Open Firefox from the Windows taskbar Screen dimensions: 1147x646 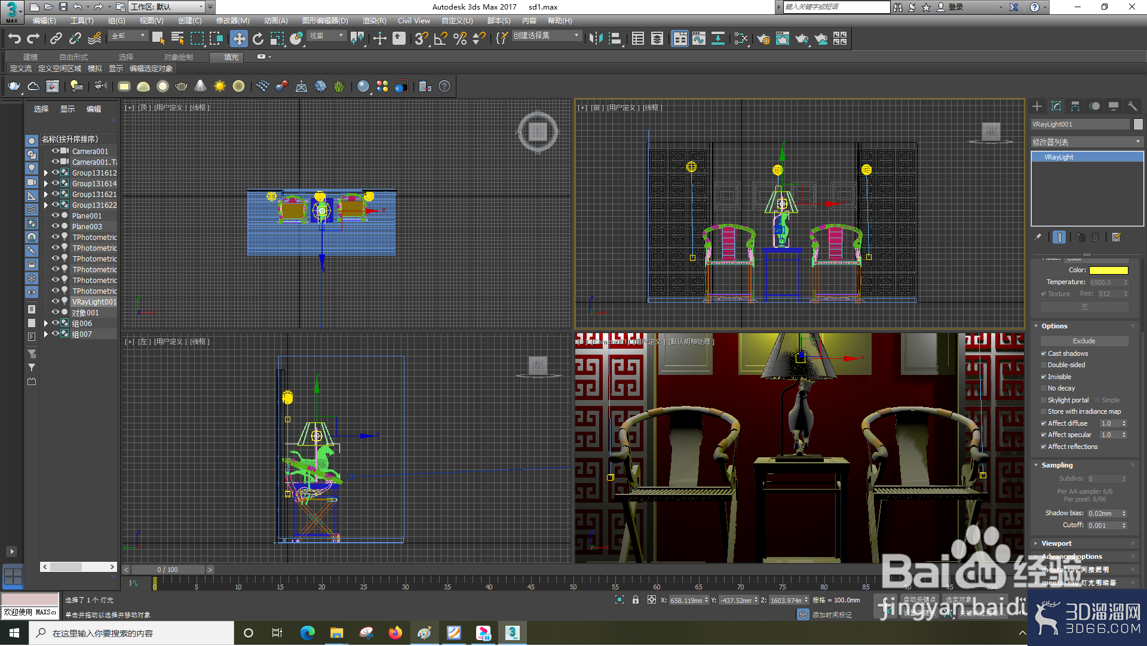395,633
